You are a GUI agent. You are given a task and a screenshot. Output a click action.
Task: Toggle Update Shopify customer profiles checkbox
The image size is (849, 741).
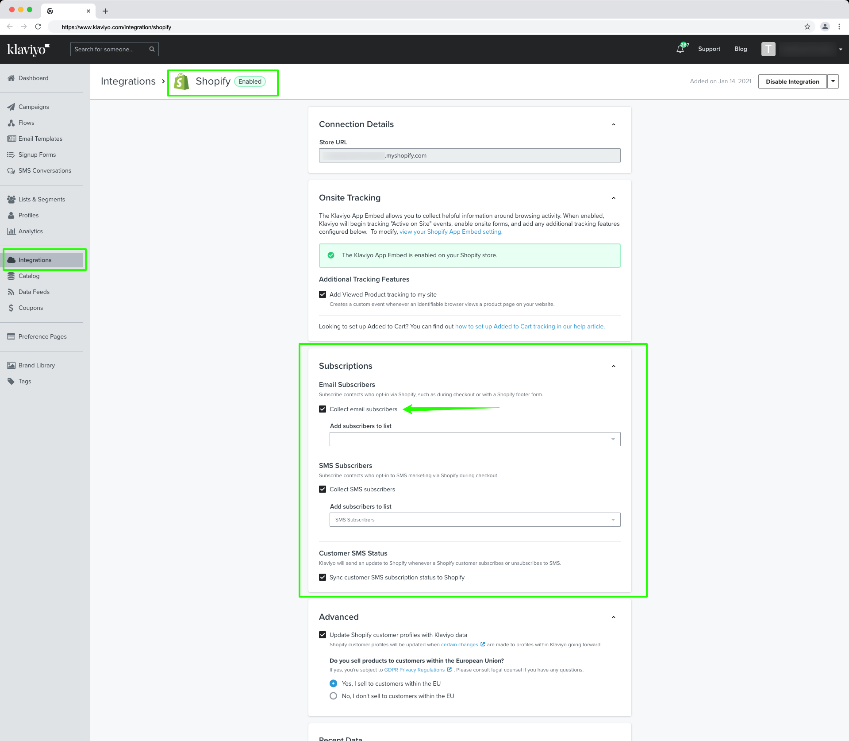click(323, 635)
